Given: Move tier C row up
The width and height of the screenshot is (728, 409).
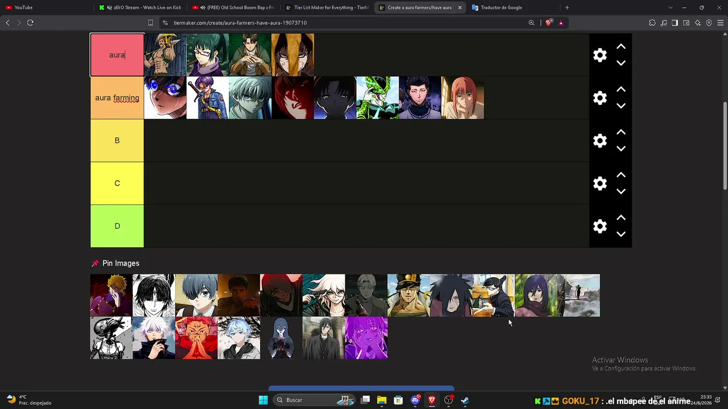Looking at the screenshot, I should [621, 175].
